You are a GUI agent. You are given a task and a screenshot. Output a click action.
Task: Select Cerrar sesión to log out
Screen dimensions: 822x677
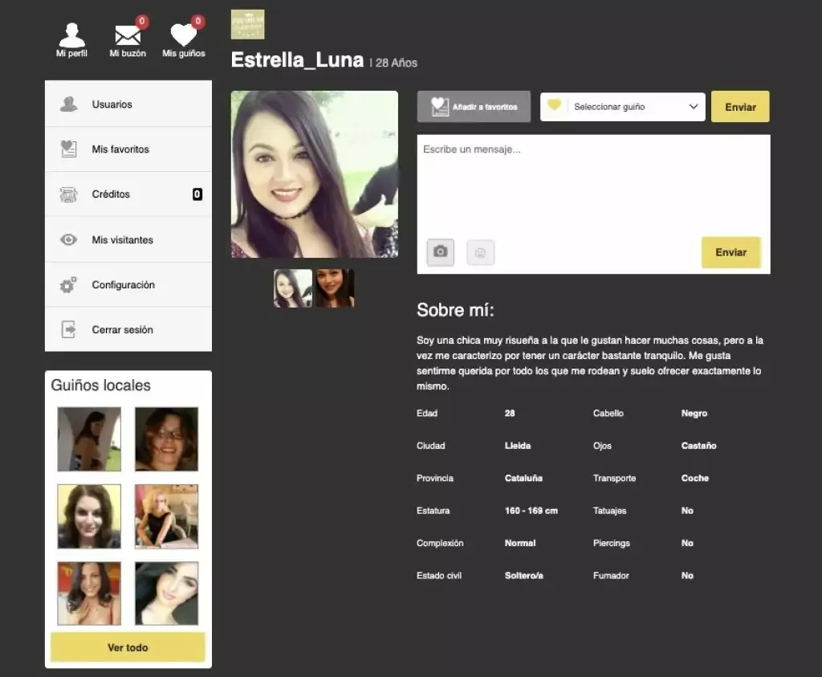pyautogui.click(x=128, y=329)
